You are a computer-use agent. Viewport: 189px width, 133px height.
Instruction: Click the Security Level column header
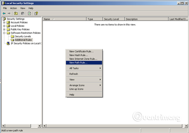click(113, 19)
